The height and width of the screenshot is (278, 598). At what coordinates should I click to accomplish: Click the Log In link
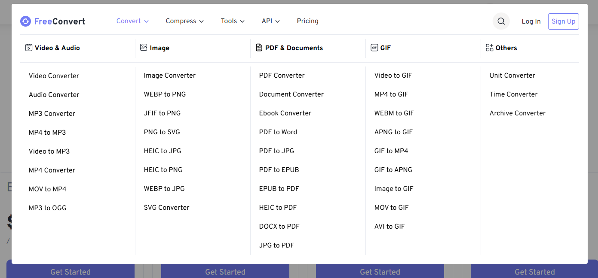(531, 21)
